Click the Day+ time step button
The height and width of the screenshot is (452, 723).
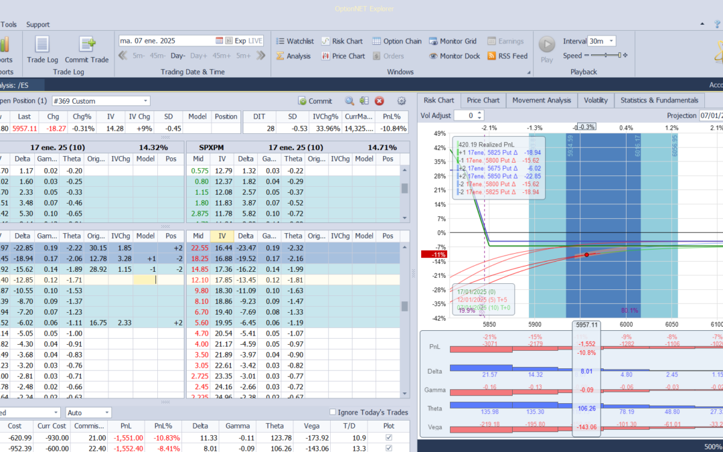[199, 56]
